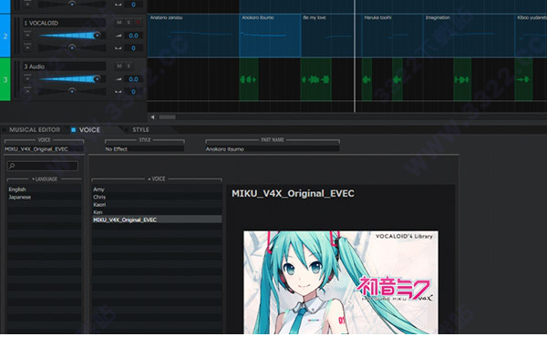Select the green track header numbered 3

click(x=5, y=79)
